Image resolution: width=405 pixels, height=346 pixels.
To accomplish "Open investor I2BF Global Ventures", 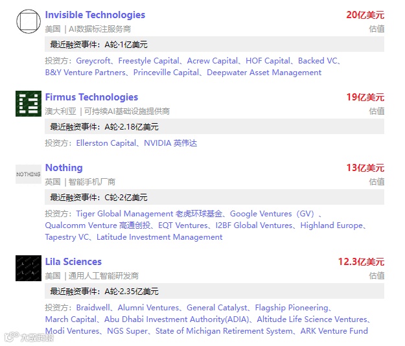I will 254,225.
